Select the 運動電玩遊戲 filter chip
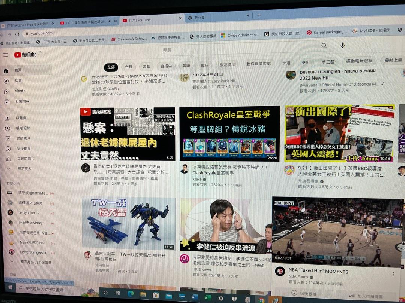Viewport: 405px width, 303px height. click(359, 61)
